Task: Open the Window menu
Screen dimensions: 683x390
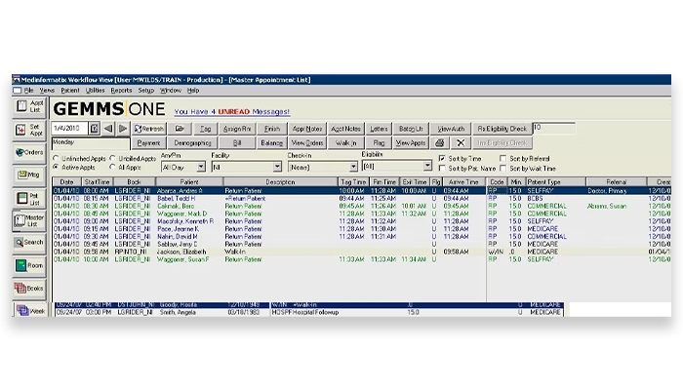Action: coord(171,91)
